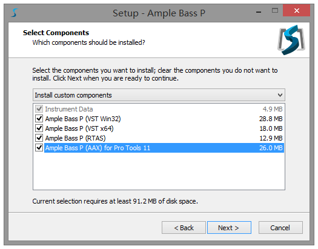Click the Ample Sound logo in the header
Viewport: 318px width, 249px height.
point(291,40)
